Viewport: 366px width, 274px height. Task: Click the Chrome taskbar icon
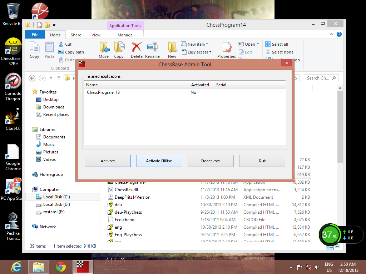point(61,267)
